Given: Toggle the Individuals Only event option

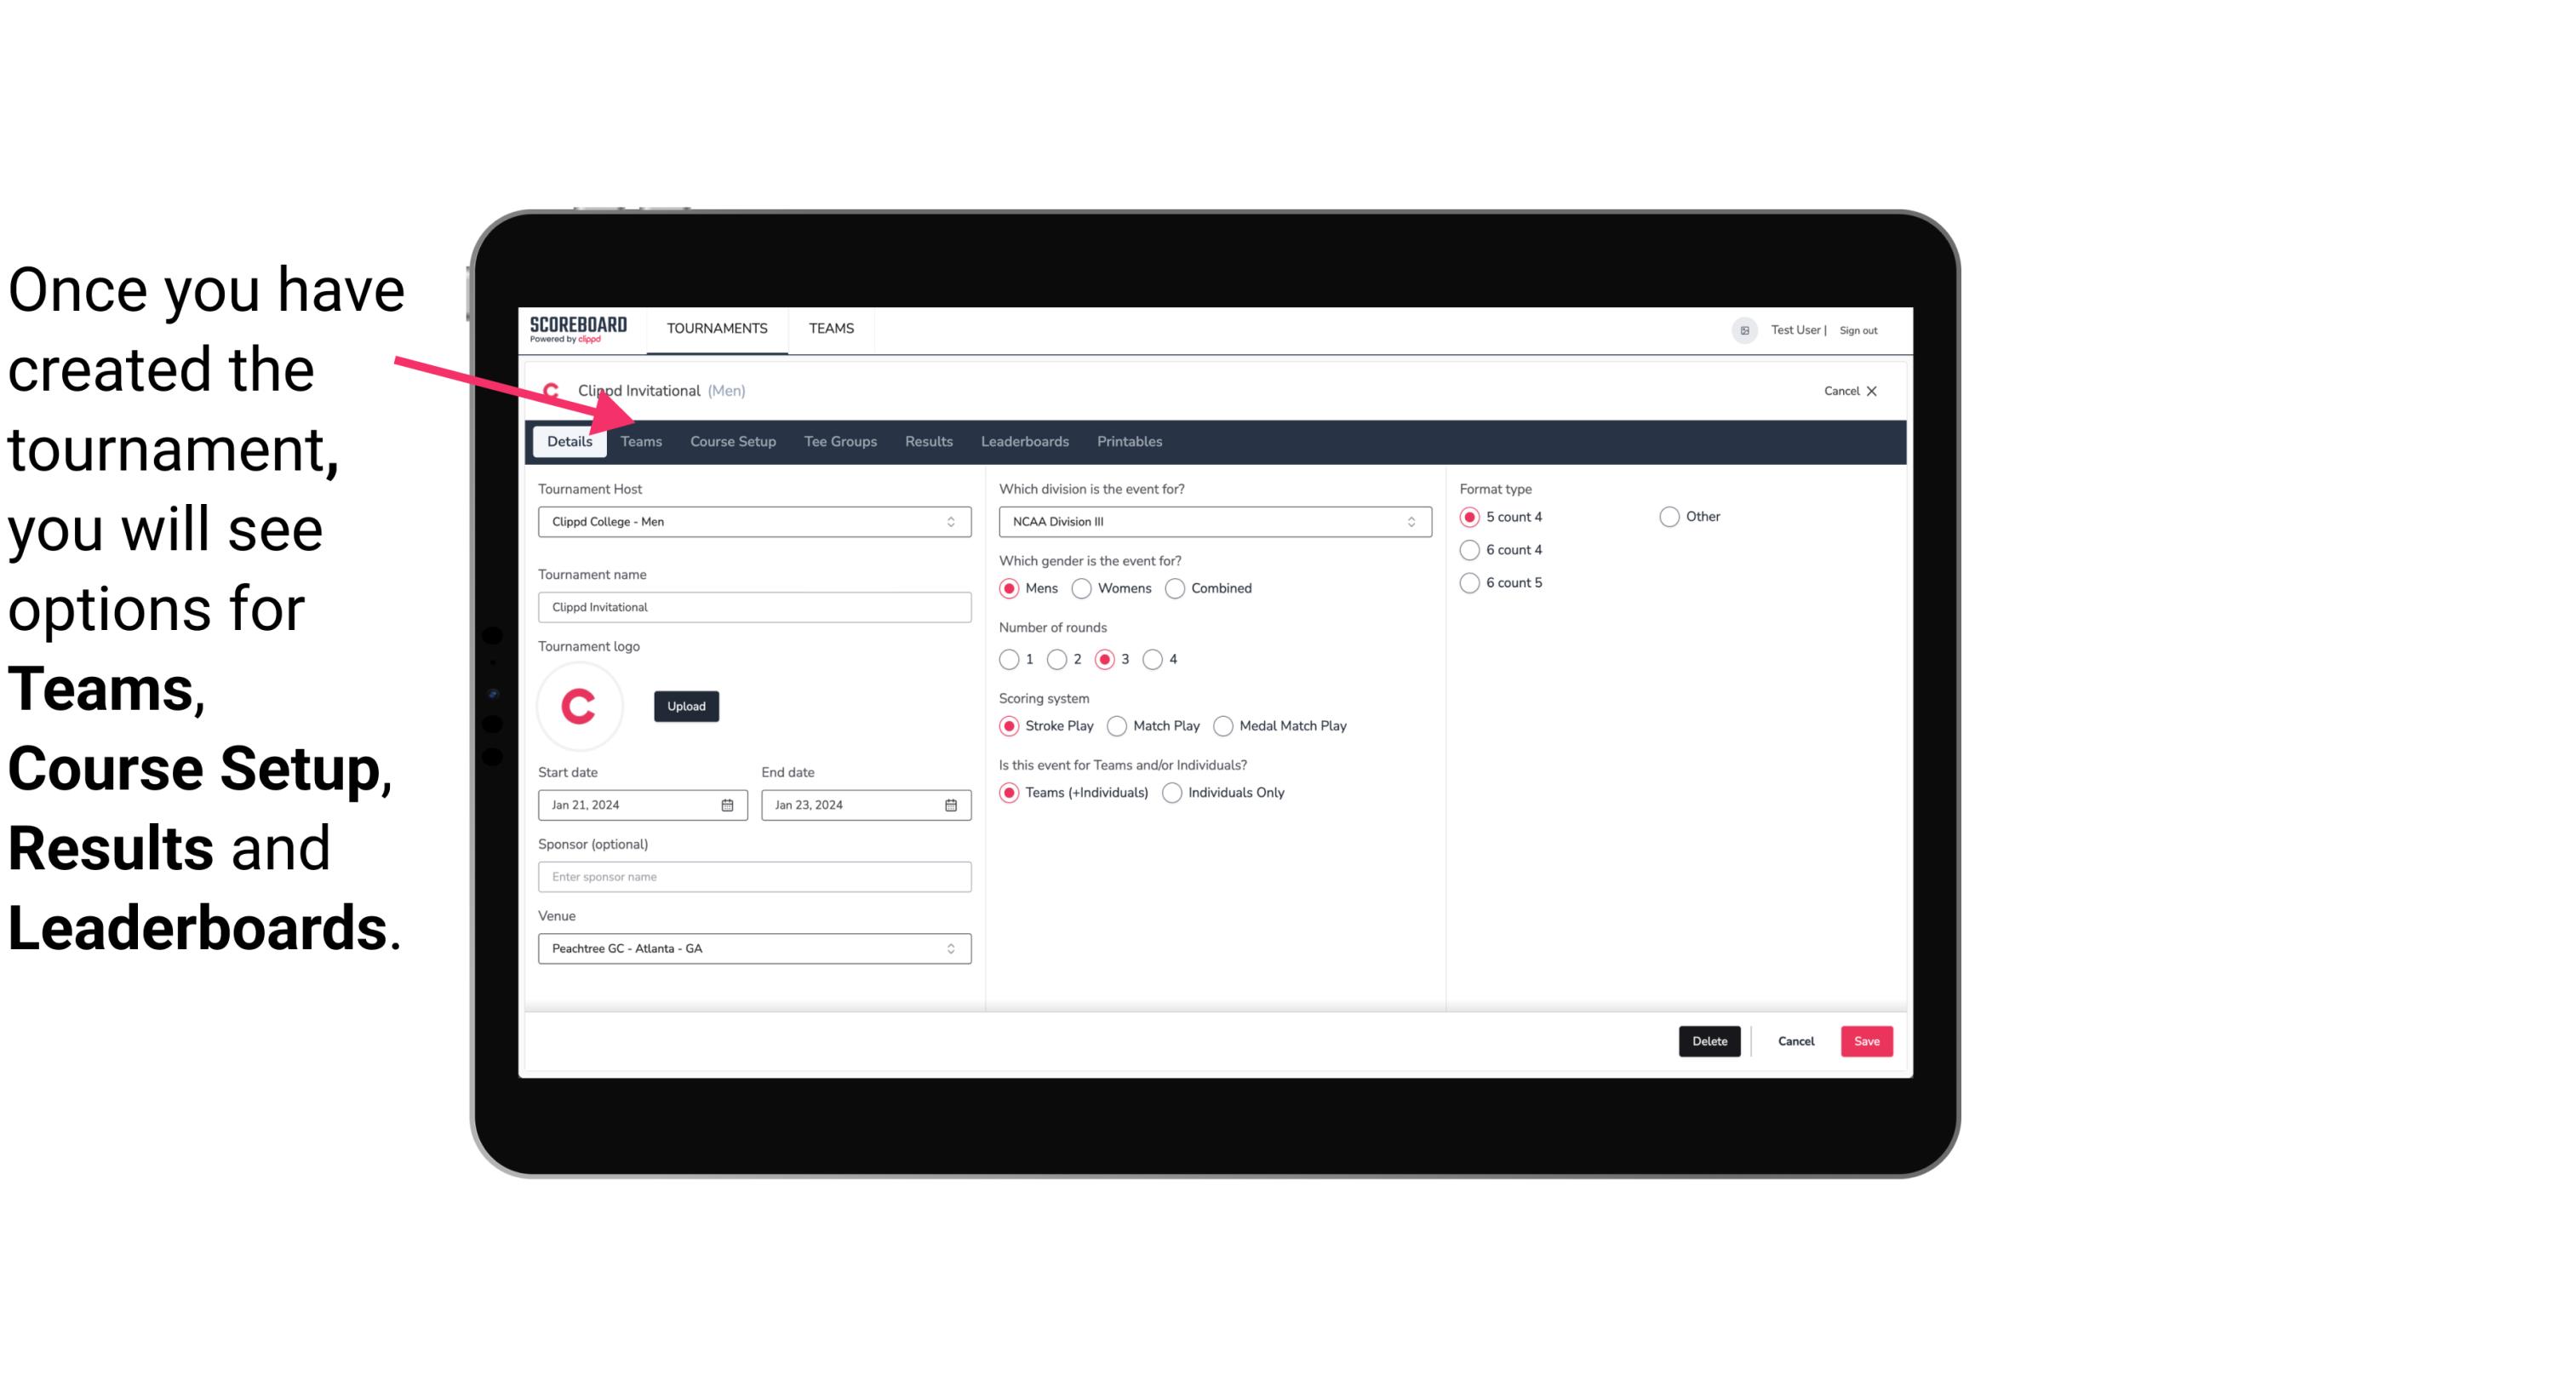Looking at the screenshot, I should tap(1172, 793).
